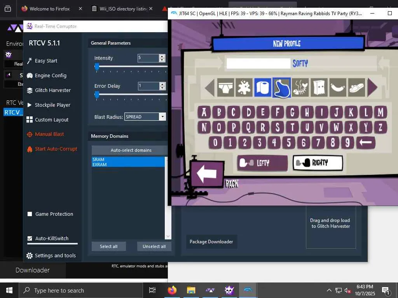This screenshot has width=398, height=298.
Task: Select the sausage profile icon
Action: click(x=338, y=88)
